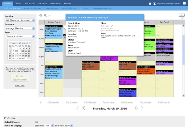Screen dimensions: 188x127
Task: Jump forward a week double arrow
Action: [136, 108]
